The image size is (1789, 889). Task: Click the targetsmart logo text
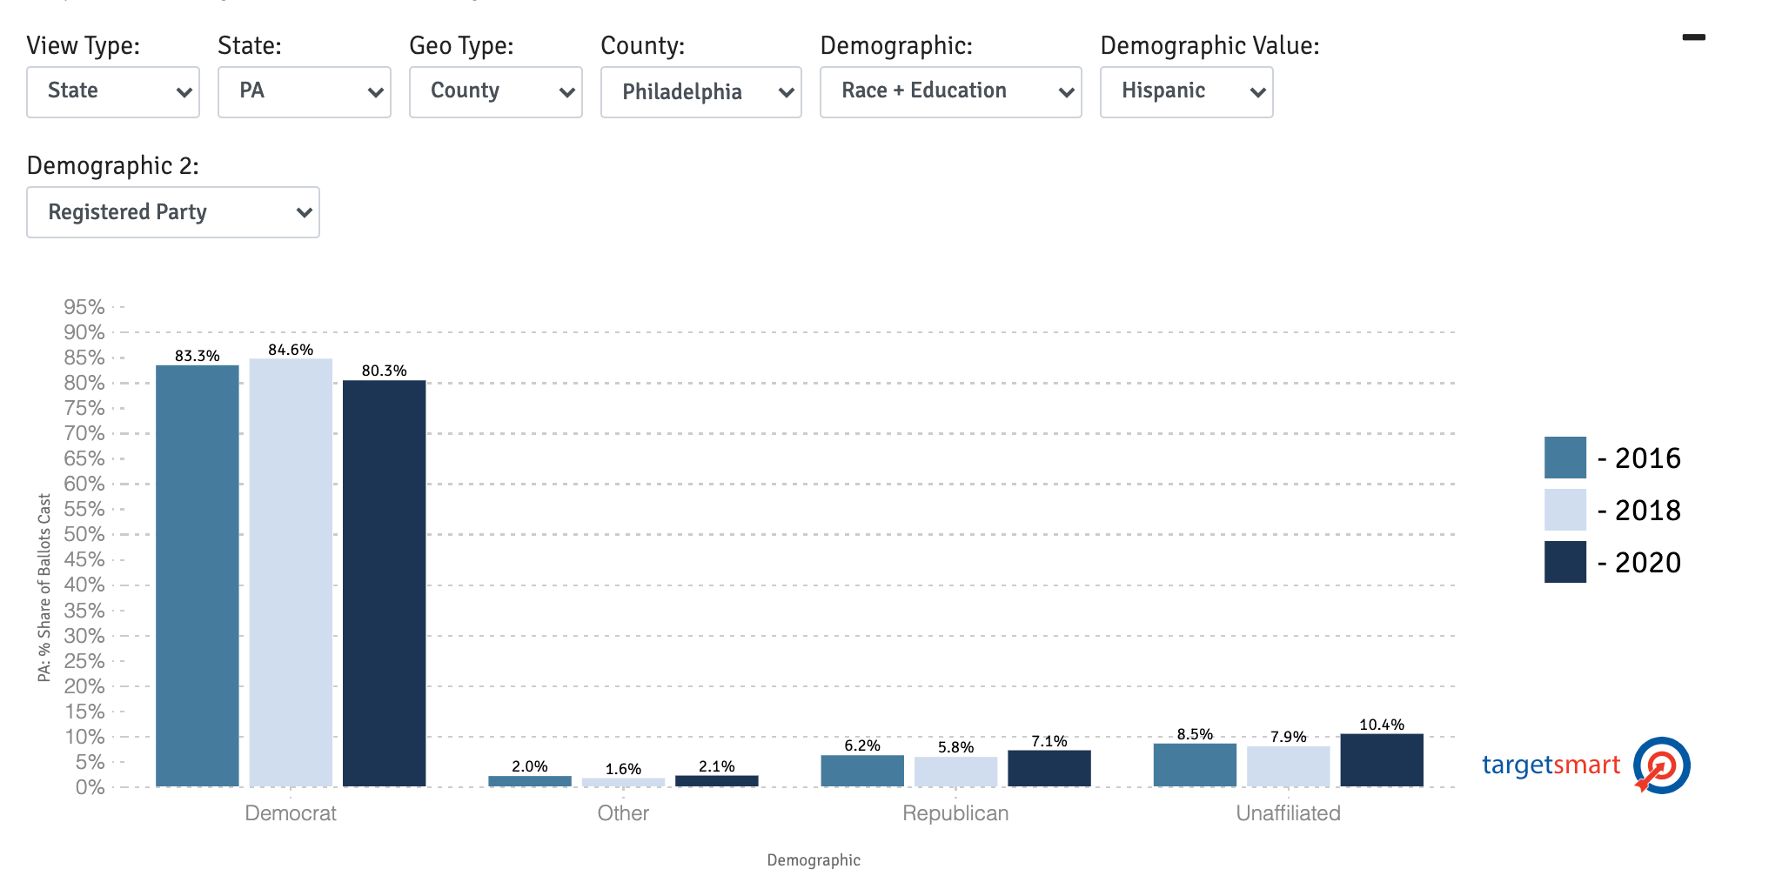pos(1551,766)
